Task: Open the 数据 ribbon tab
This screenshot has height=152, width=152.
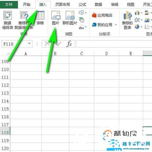Action: tap(98, 4)
